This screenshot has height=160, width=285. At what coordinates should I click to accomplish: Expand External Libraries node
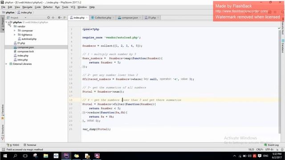(x=7, y=64)
